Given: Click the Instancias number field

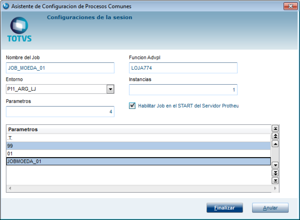Looking at the screenshot, I should coord(183,90).
